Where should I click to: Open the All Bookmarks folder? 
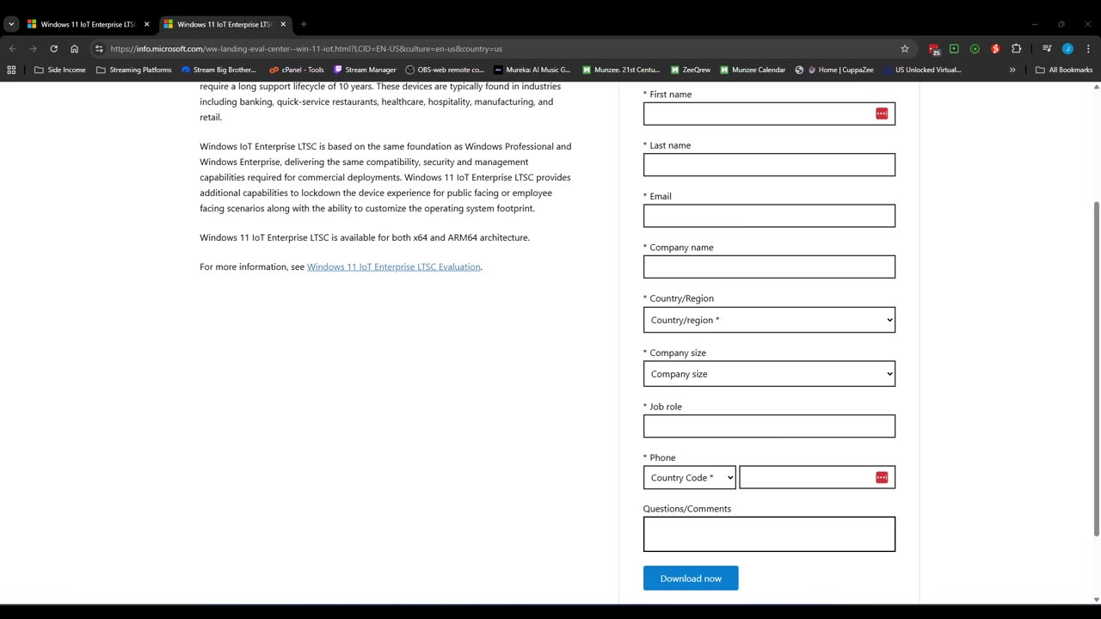point(1064,70)
